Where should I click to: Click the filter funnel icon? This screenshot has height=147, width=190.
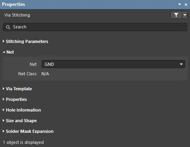pyautogui.click(x=176, y=15)
